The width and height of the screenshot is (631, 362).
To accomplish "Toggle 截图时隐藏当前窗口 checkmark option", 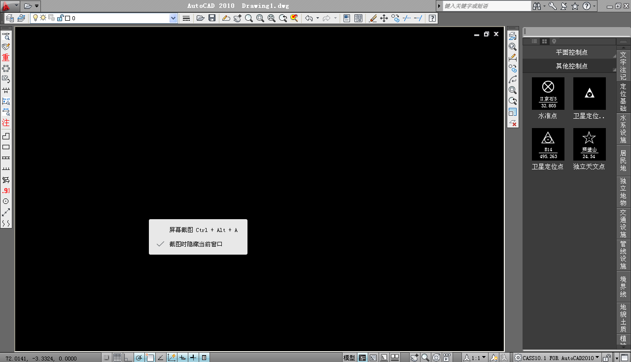I will [x=196, y=244].
